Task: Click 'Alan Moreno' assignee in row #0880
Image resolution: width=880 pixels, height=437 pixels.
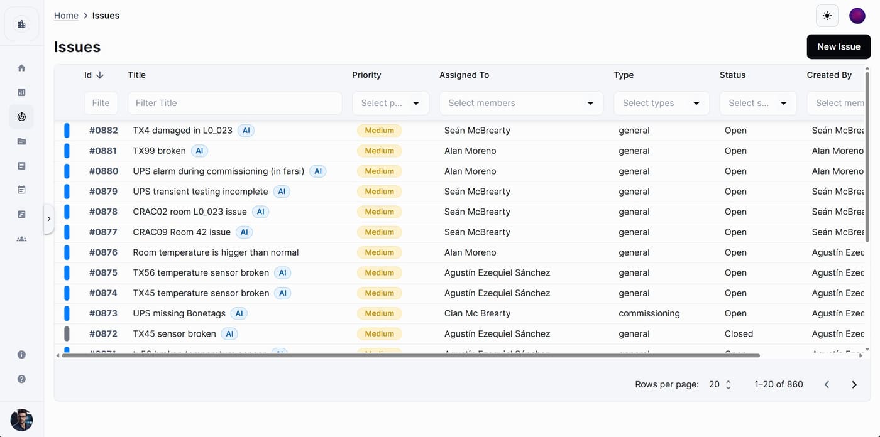Action: (x=470, y=171)
